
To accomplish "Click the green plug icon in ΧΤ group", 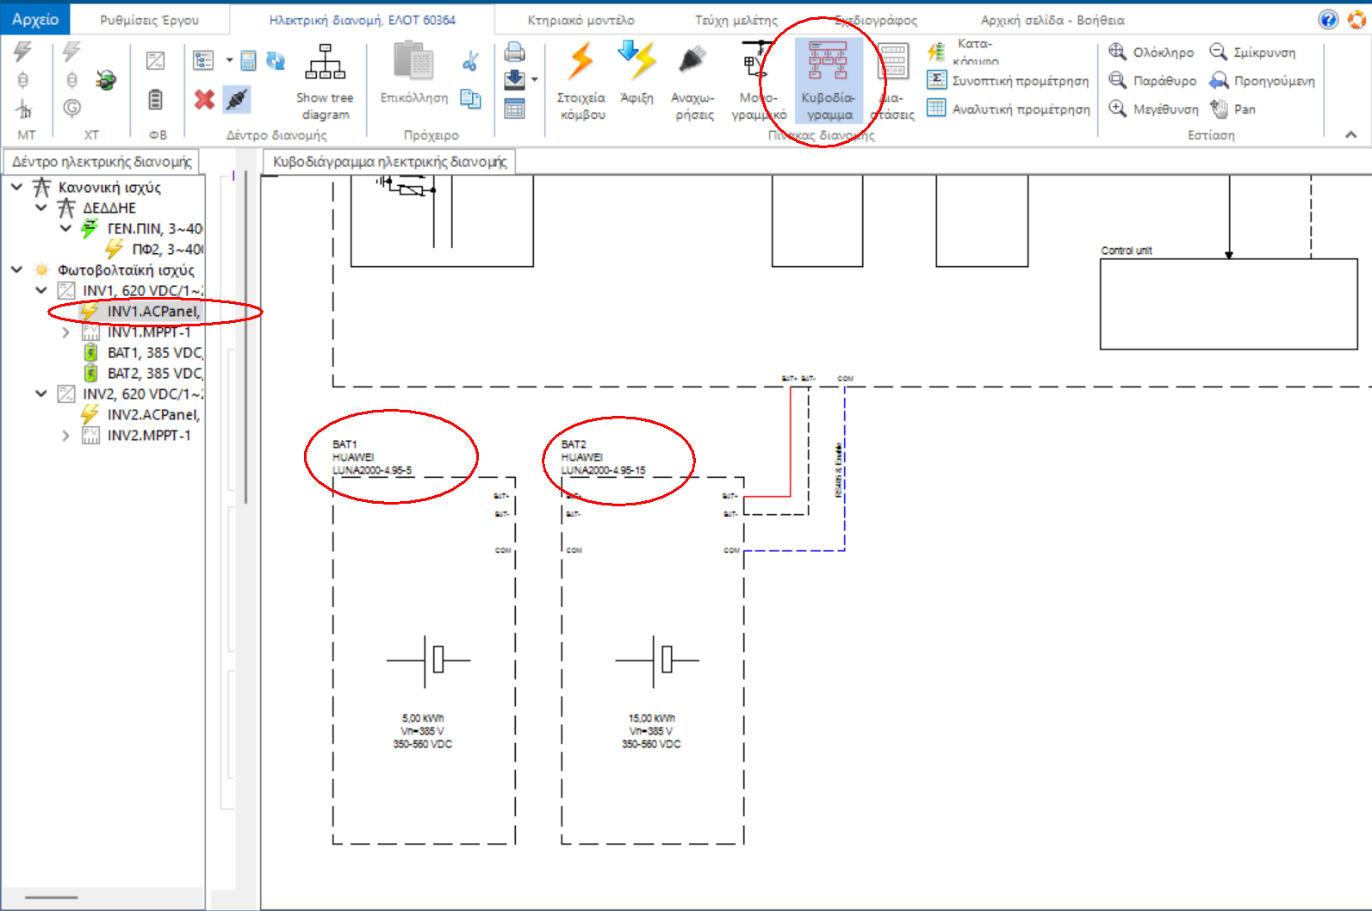I will (106, 80).
